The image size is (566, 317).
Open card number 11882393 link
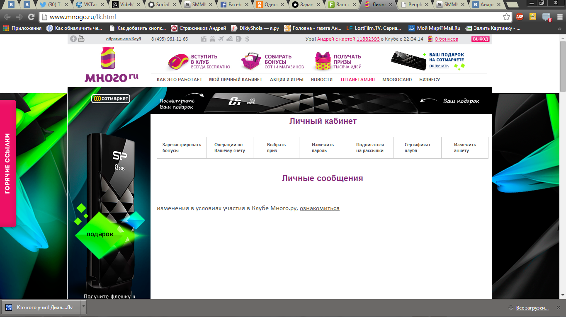click(x=368, y=39)
